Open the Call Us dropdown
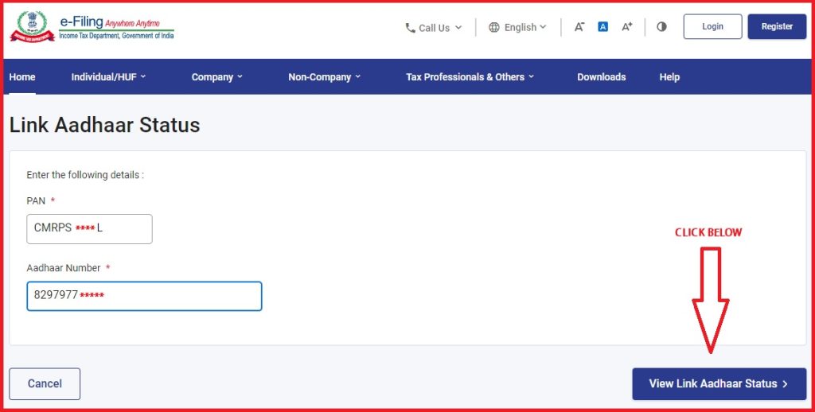This screenshot has height=412, width=815. [434, 28]
